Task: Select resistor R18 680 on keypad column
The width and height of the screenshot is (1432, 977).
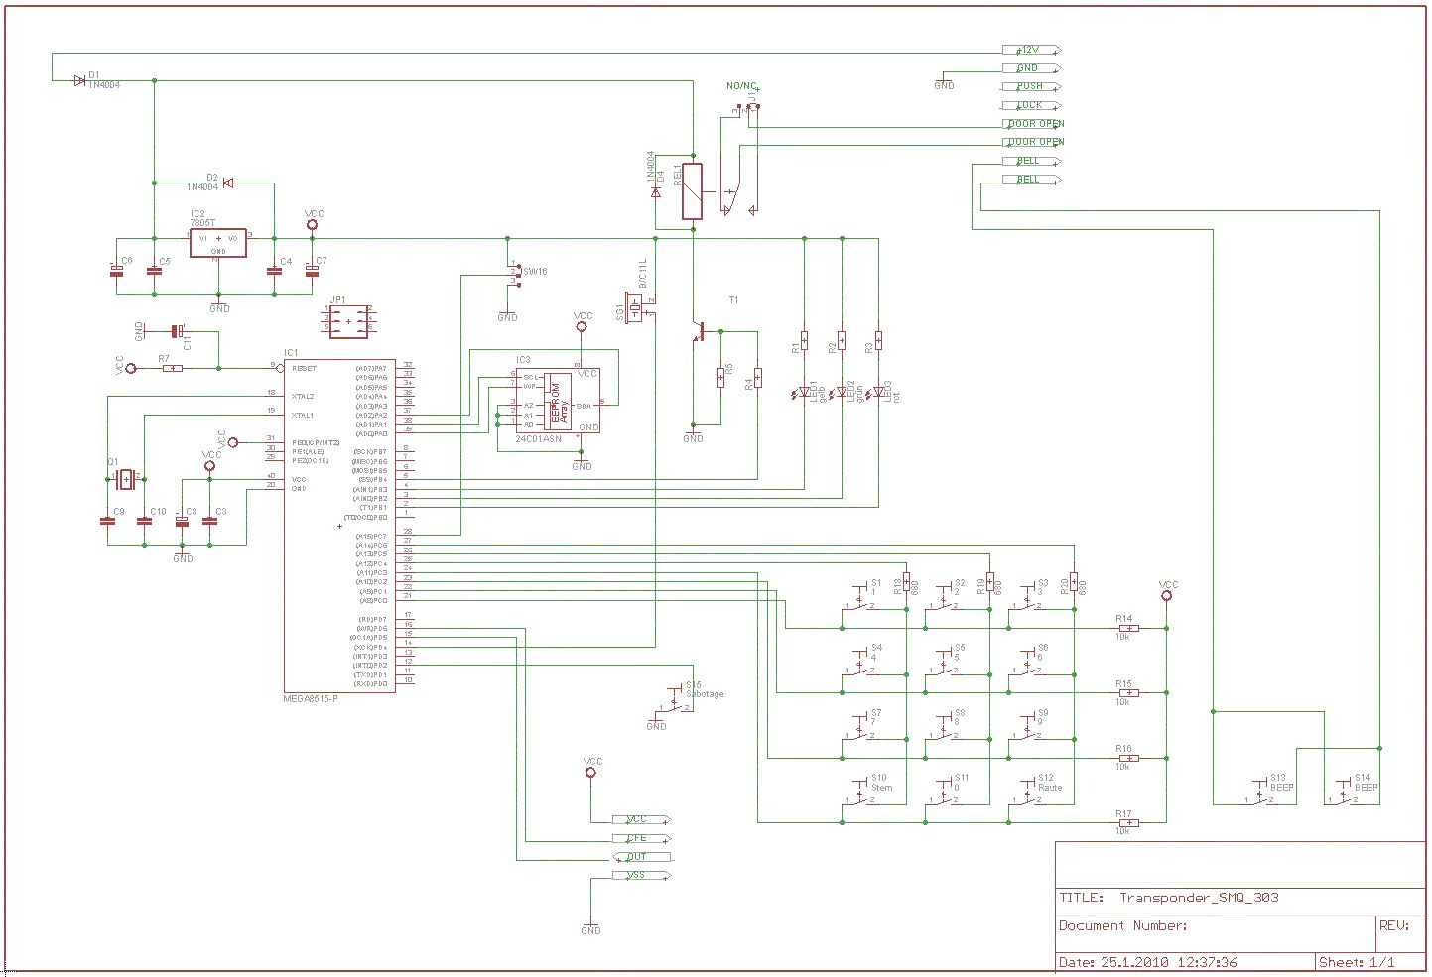Action: [906, 582]
